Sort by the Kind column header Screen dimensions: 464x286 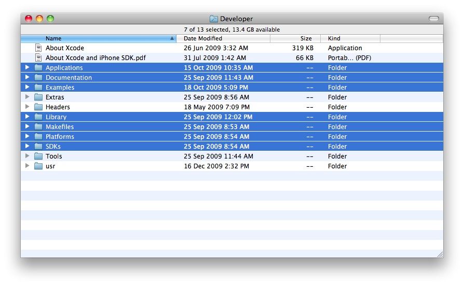[350, 38]
